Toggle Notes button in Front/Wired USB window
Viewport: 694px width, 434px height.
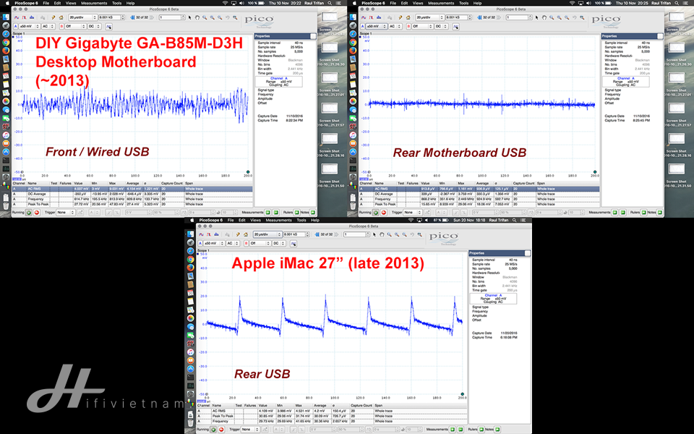pyautogui.click(x=312, y=212)
